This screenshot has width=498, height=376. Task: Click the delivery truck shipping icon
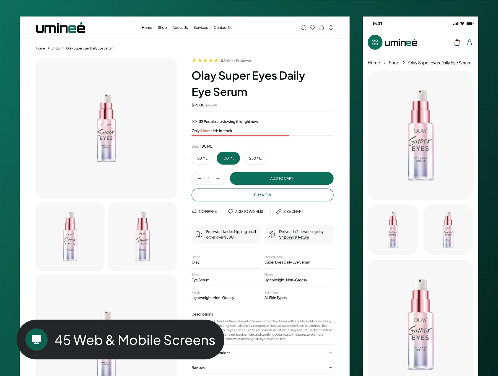click(x=199, y=234)
